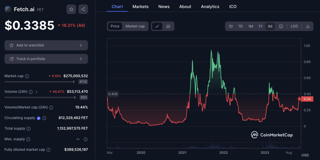Set chart range to 1M
Image resolution: width=320 pixels, height=160 pixels.
coord(250,26)
